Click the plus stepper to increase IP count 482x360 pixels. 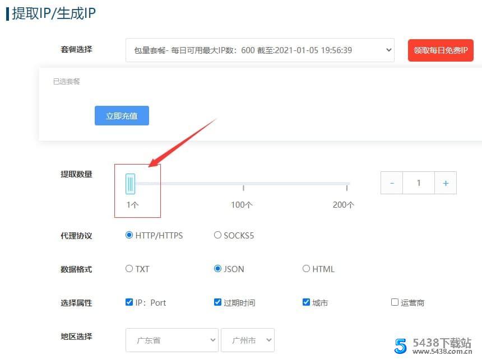point(445,183)
